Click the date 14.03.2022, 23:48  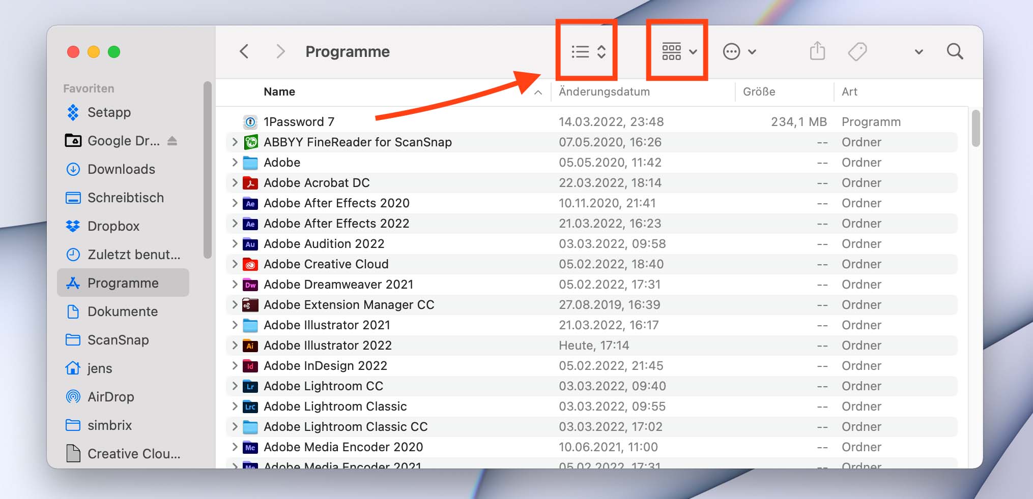tap(611, 122)
